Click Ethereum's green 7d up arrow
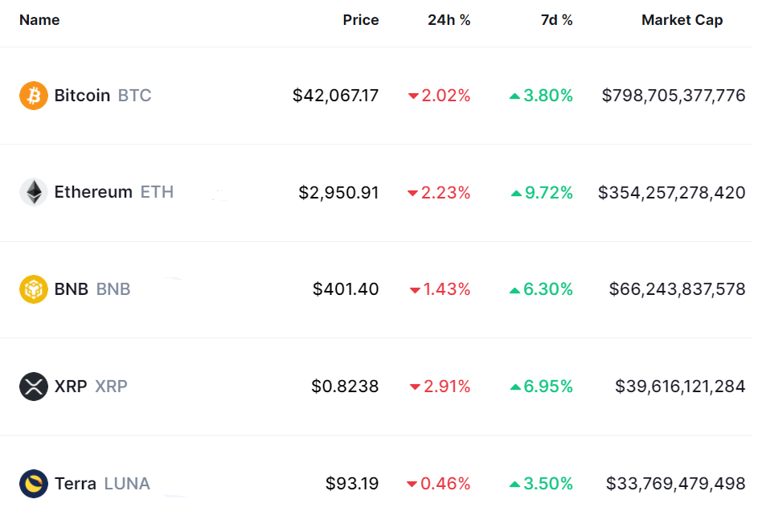This screenshot has height=532, width=762. tap(515, 194)
